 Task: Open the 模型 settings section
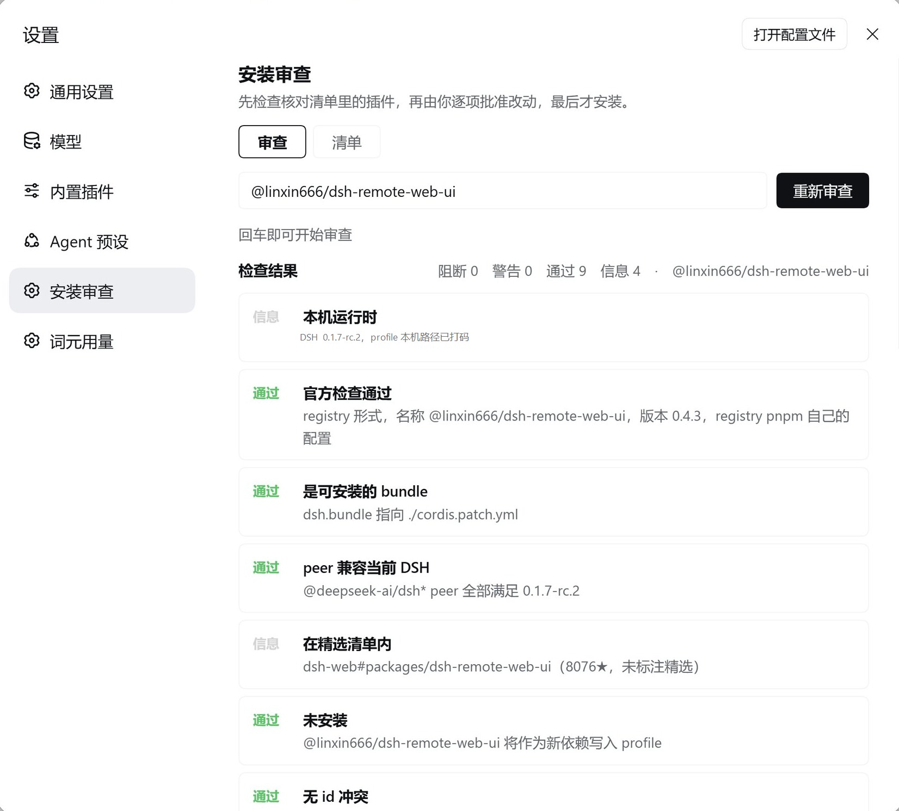coord(102,141)
